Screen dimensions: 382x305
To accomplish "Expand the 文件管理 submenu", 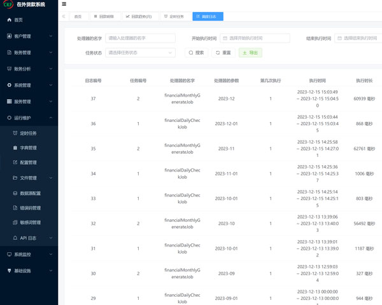I will pyautogui.click(x=29, y=178).
